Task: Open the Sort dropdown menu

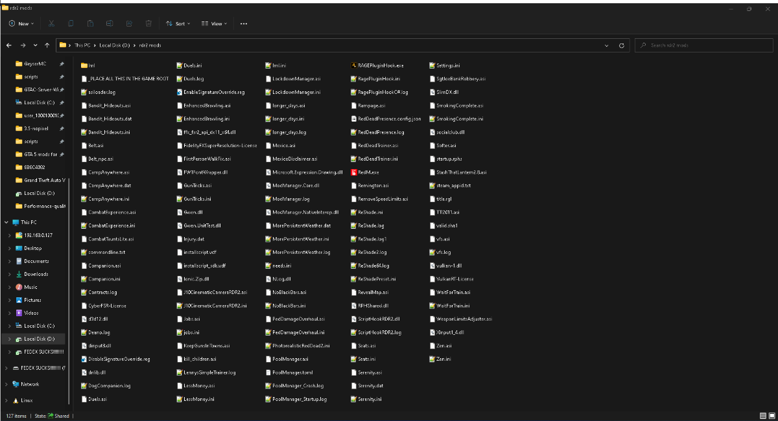Action: pyautogui.click(x=178, y=23)
